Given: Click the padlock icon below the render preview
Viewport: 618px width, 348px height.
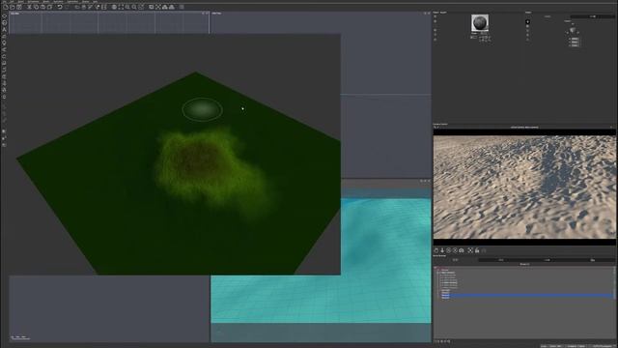Looking at the screenshot, I should (x=477, y=250).
